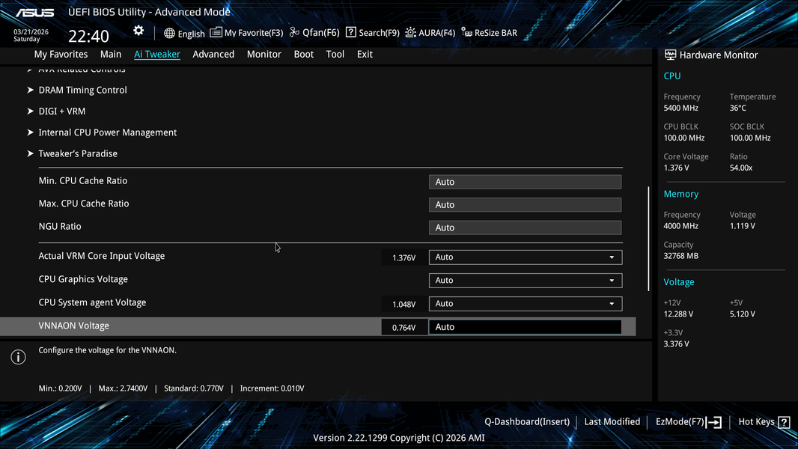Expand Tweaker's Paradise submenu

(77, 153)
